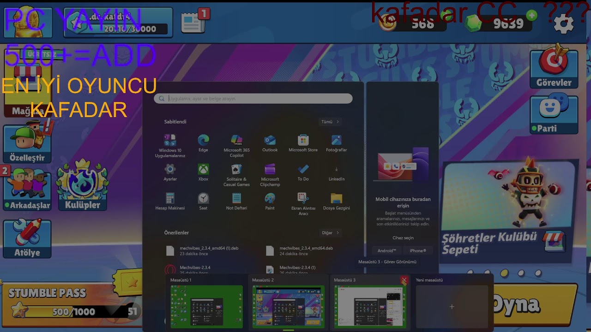The height and width of the screenshot is (332, 591).
Task: Open Kulüpler clubs screen
Action: click(x=82, y=185)
